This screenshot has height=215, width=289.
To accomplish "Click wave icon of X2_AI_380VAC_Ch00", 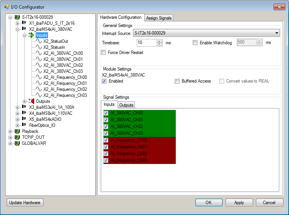I will (39, 53).
